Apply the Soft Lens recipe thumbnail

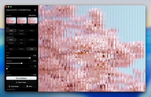point(32,21)
